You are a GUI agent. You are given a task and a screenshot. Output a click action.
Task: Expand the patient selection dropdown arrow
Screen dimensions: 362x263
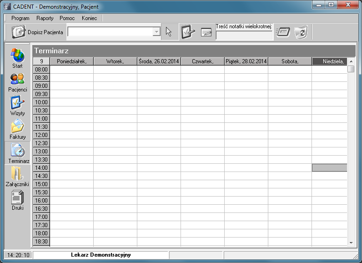(x=156, y=32)
